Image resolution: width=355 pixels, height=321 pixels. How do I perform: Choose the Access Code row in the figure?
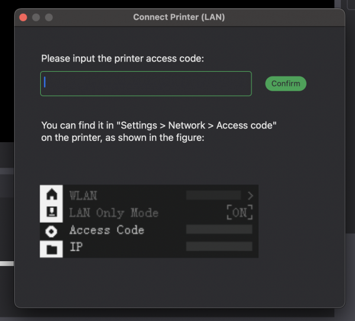pos(106,230)
